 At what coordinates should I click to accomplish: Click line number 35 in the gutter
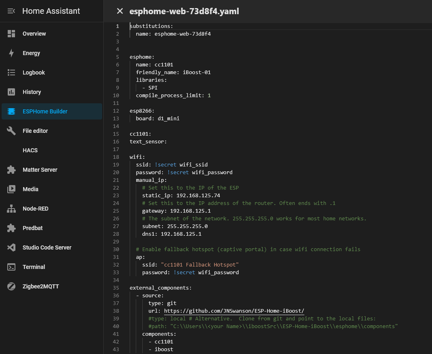tap(116, 288)
